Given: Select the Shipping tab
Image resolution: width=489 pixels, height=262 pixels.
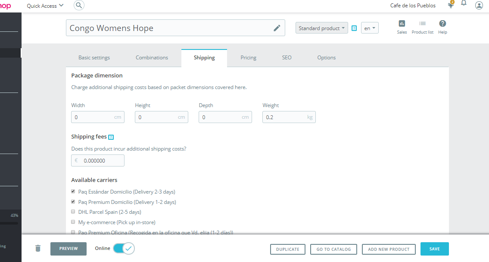Looking at the screenshot, I should point(204,58).
